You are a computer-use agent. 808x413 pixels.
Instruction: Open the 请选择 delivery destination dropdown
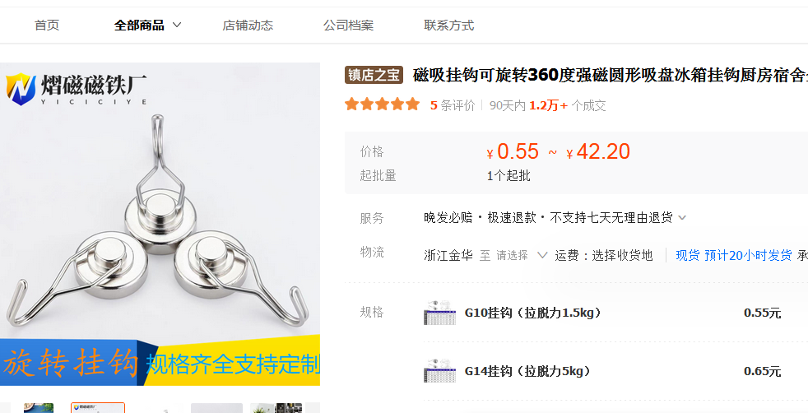coord(521,255)
